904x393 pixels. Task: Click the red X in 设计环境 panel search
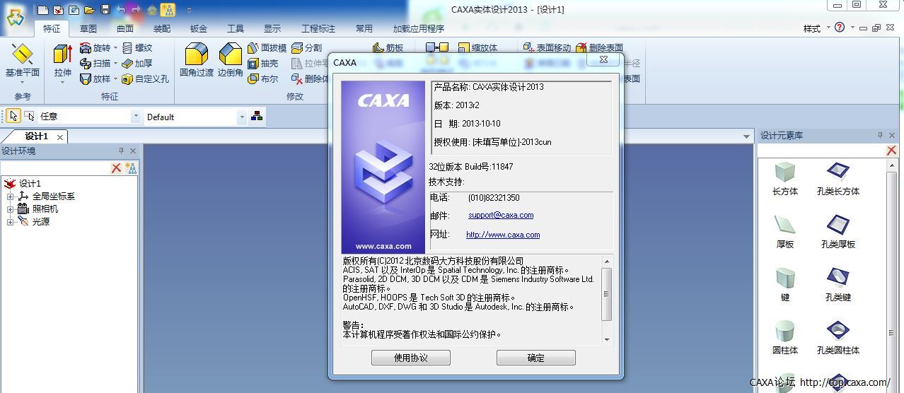coord(117,168)
